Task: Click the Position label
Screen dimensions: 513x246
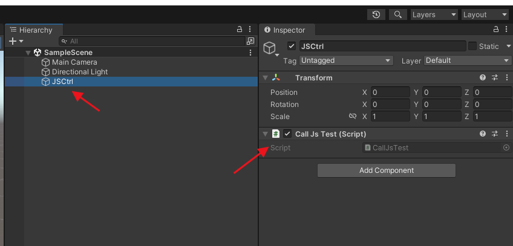Action: [284, 92]
